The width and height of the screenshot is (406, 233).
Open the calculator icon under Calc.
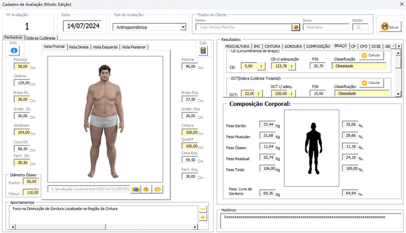pyautogui.click(x=203, y=50)
